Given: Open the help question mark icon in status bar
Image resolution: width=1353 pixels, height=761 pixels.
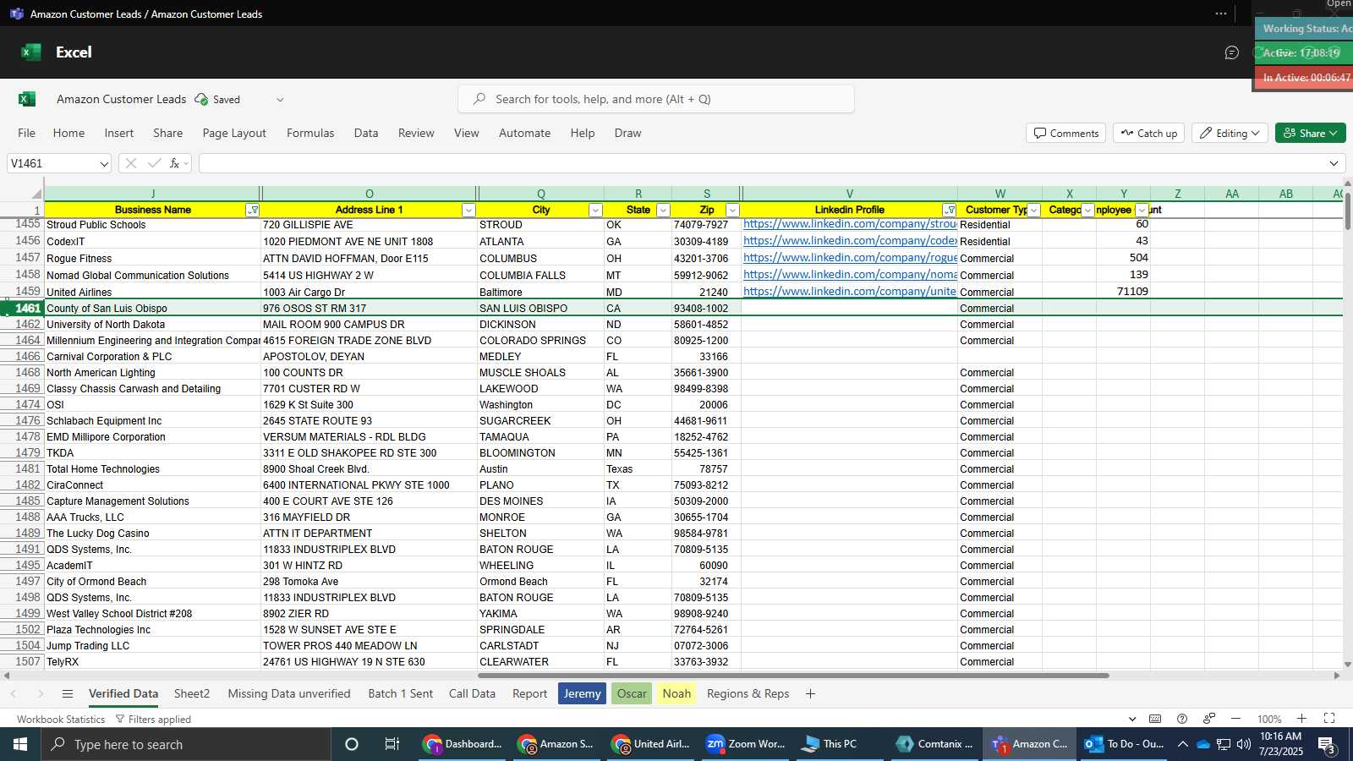Looking at the screenshot, I should (x=1182, y=719).
